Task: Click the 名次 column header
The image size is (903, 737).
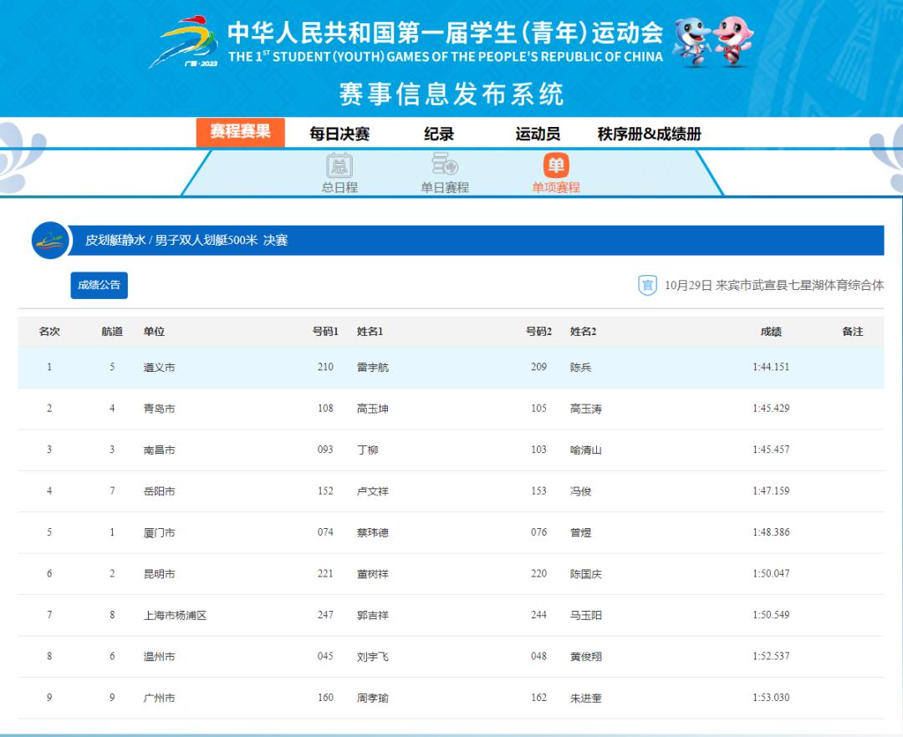Action: (49, 332)
